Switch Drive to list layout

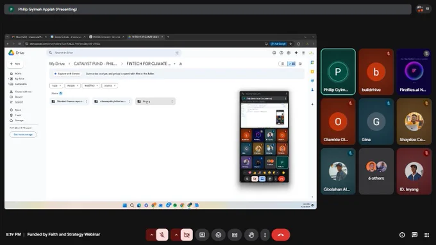point(283,63)
